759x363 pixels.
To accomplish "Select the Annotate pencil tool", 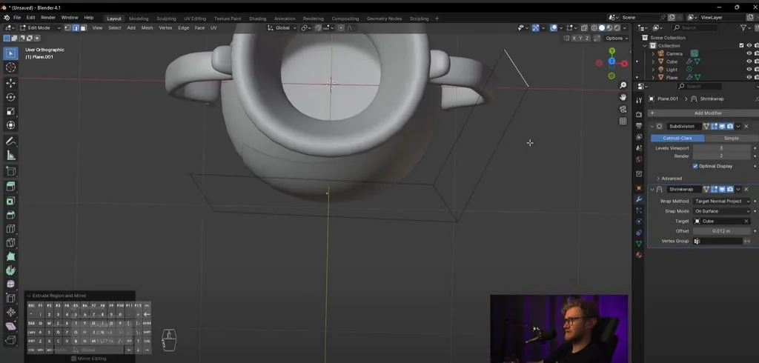I will pyautogui.click(x=10, y=141).
